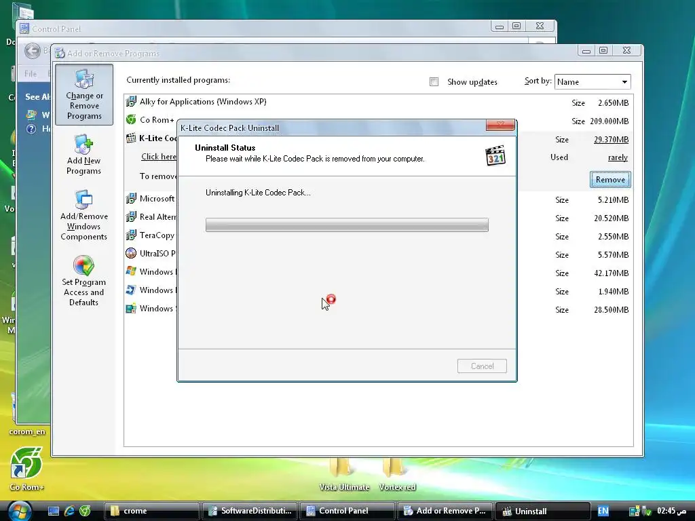The image size is (695, 521).
Task: Click the UltraISO entry icon
Action: (x=131, y=253)
